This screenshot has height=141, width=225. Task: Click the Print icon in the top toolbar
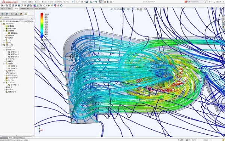pyautogui.click(x=91, y=2)
